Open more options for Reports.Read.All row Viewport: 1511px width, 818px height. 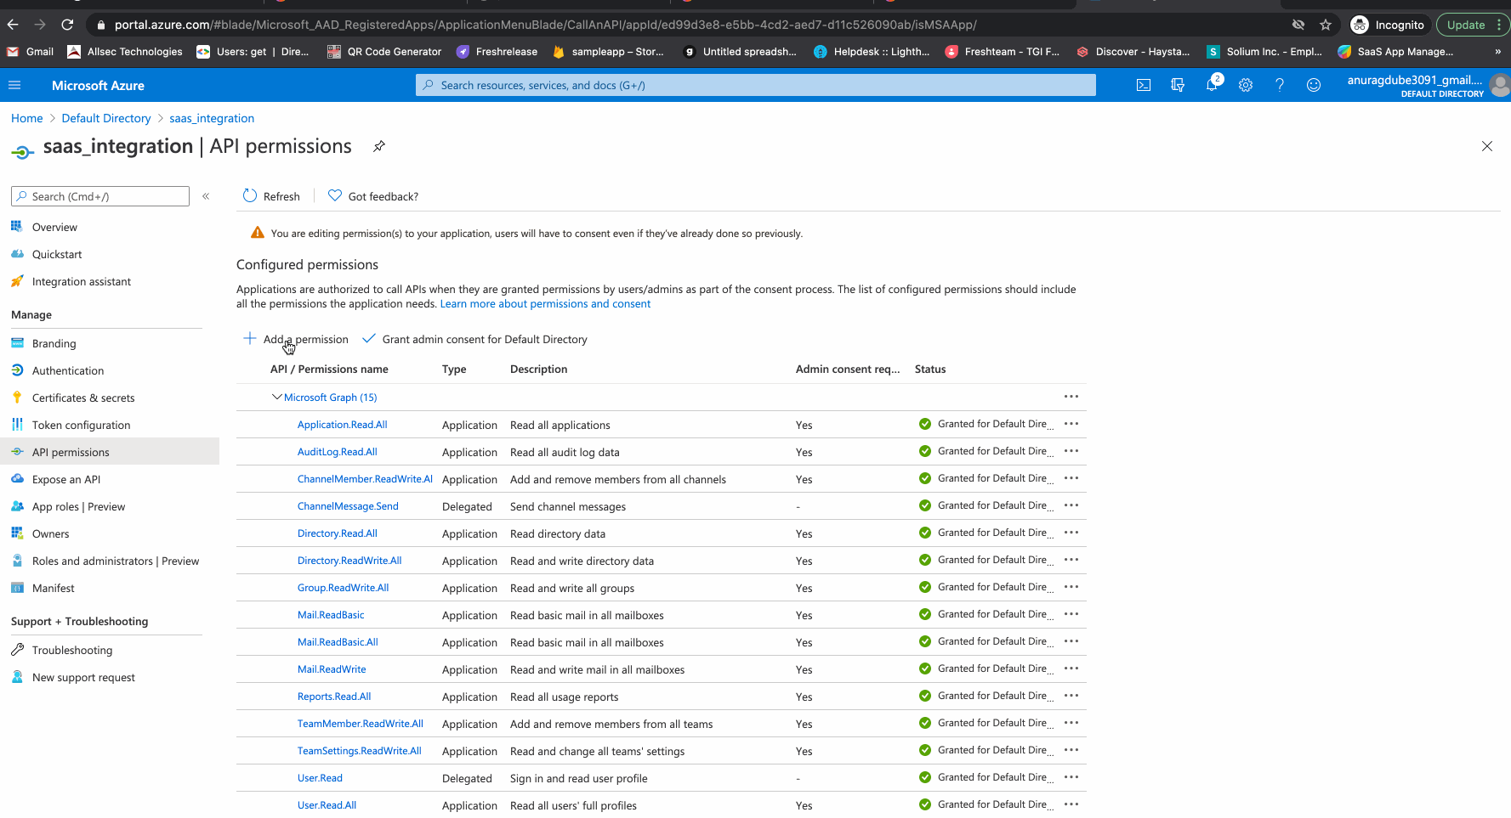[x=1071, y=696]
